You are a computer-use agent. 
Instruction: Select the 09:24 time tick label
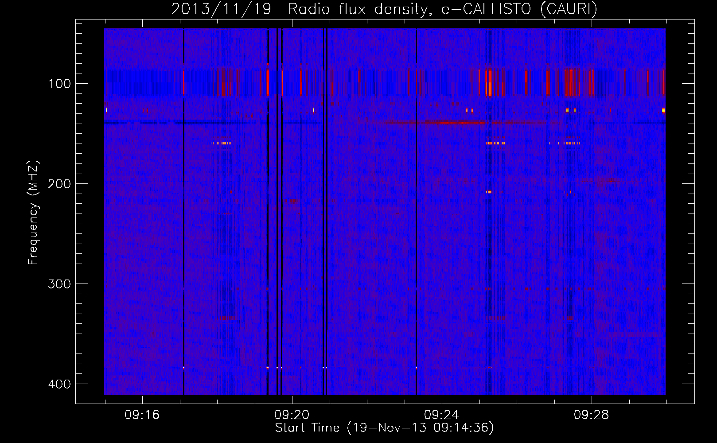441,415
